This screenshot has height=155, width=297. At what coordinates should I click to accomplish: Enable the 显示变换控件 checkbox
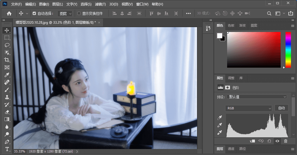point(79,13)
